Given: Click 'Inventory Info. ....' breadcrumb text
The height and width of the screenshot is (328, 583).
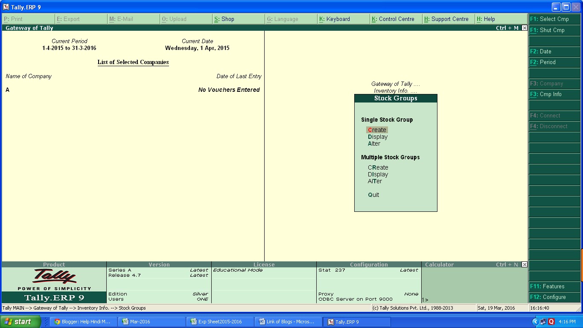Looking at the screenshot, I should [x=396, y=91].
